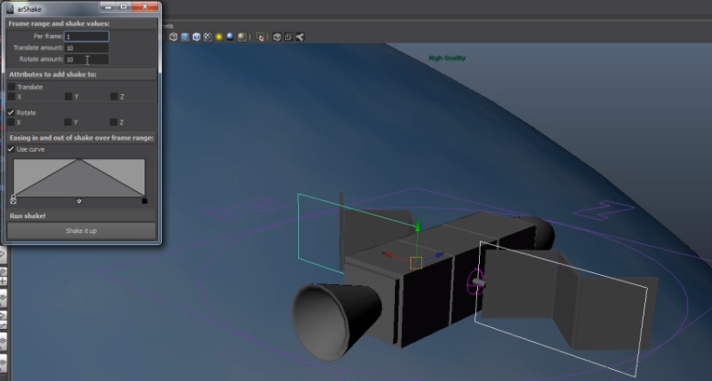Toggle X-ray active components icon
Image resolution: width=712 pixels, height=381 pixels.
click(x=288, y=37)
